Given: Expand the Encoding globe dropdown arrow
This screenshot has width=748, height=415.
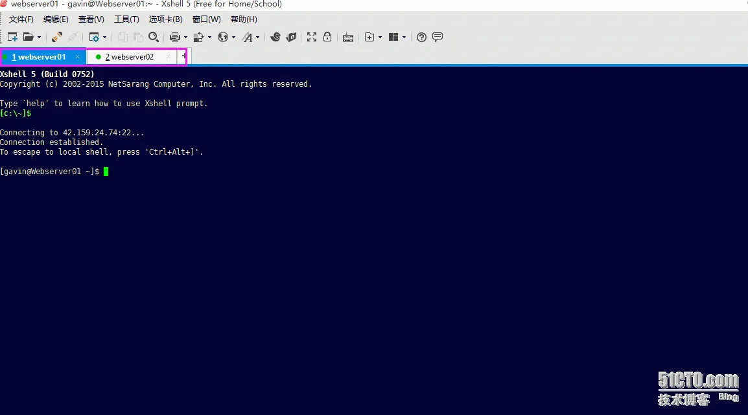Looking at the screenshot, I should (233, 37).
